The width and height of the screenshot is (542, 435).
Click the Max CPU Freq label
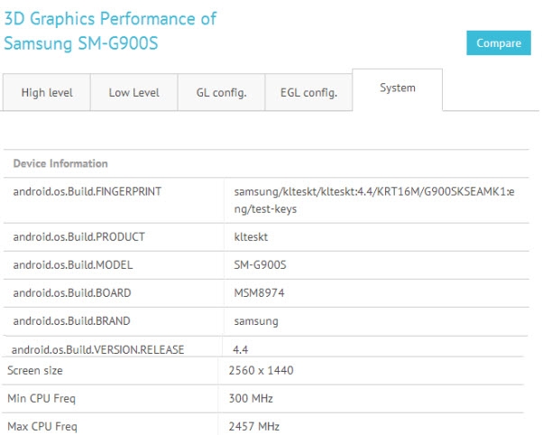click(x=42, y=426)
